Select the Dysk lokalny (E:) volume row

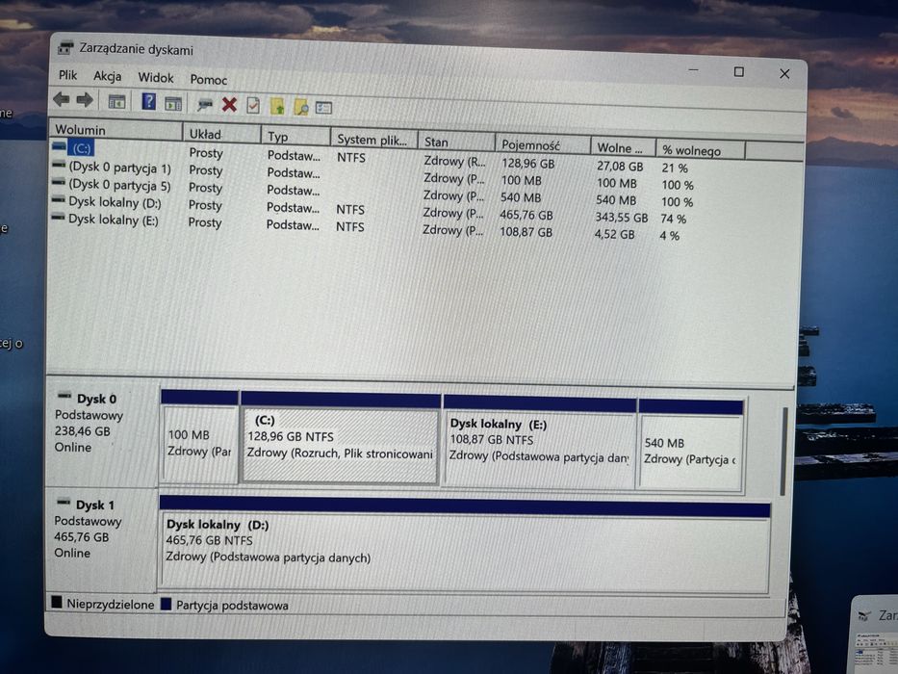114,220
